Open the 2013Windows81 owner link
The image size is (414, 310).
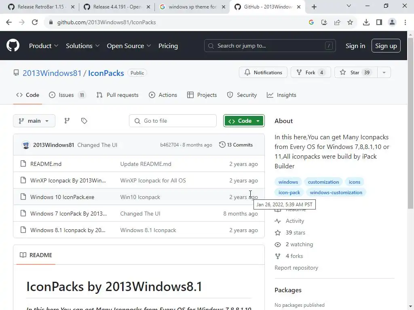click(52, 73)
